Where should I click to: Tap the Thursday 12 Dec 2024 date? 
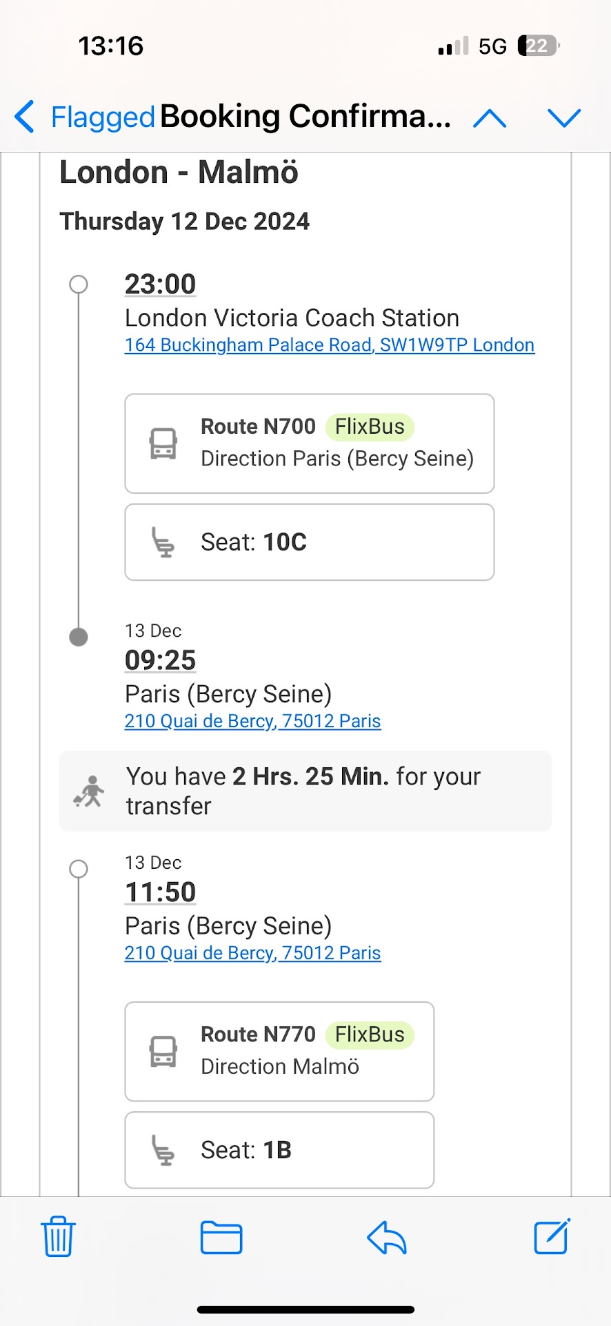pos(185,222)
